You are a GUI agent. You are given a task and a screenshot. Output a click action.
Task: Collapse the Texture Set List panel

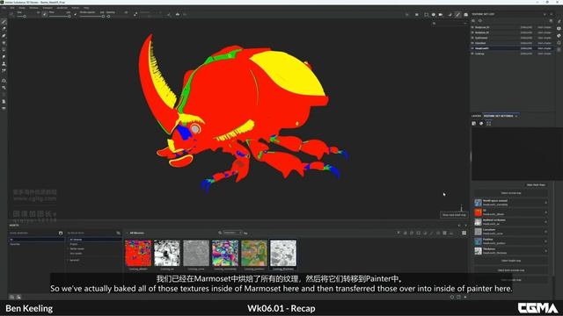pos(545,14)
